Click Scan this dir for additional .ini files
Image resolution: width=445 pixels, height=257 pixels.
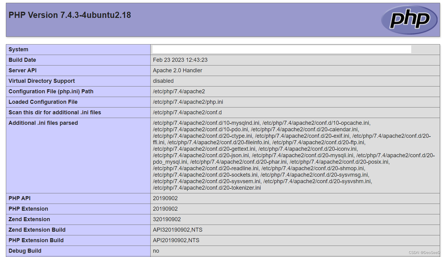pos(55,112)
